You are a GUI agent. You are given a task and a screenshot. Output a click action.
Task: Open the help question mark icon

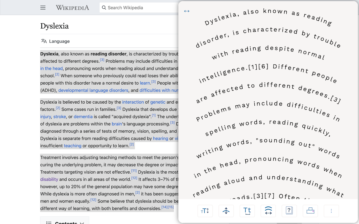point(289,211)
